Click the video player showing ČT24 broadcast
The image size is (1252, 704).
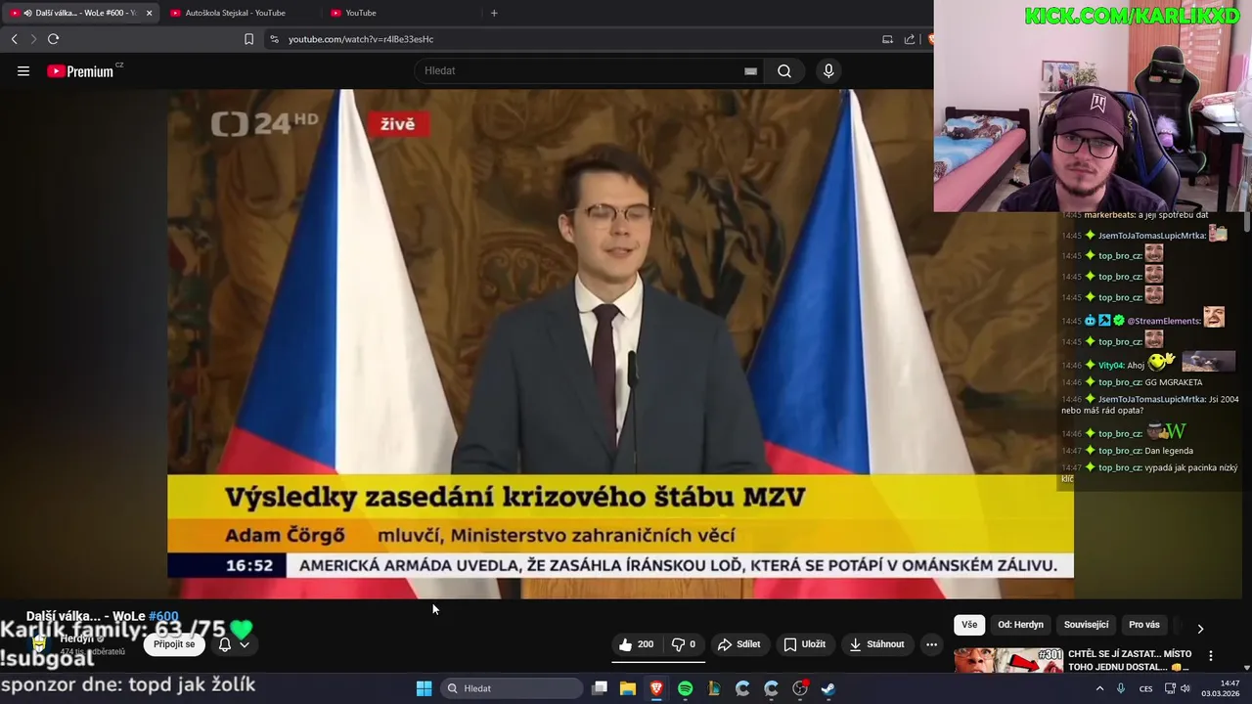click(x=620, y=343)
